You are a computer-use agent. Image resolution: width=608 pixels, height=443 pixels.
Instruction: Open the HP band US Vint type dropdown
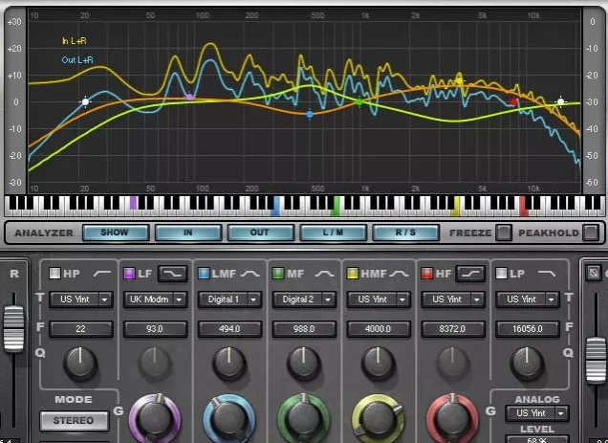point(81,299)
